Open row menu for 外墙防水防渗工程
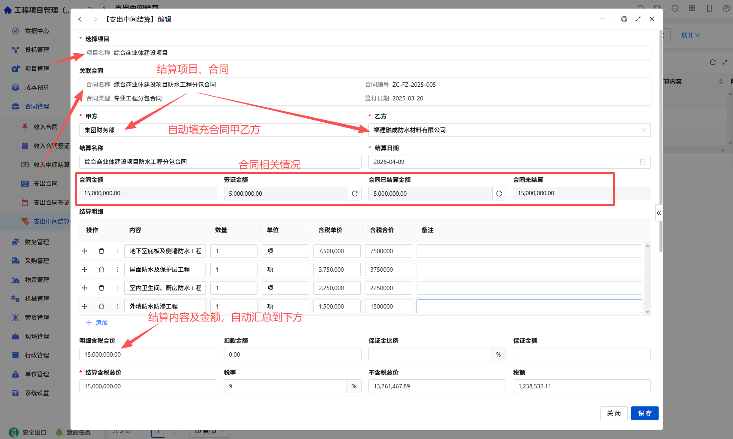The height and width of the screenshot is (439, 733). (x=117, y=306)
